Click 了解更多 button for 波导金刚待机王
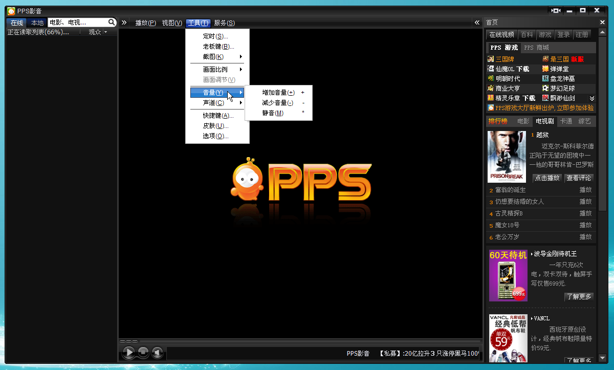 [579, 296]
